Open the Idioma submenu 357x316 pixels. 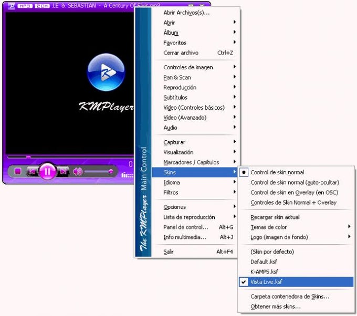pyautogui.click(x=195, y=182)
